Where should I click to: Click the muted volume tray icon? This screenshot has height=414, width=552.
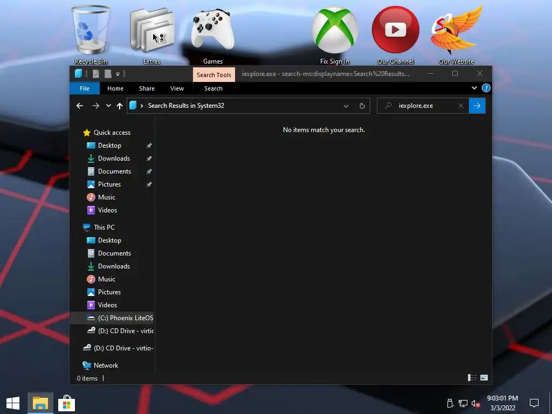(475, 403)
